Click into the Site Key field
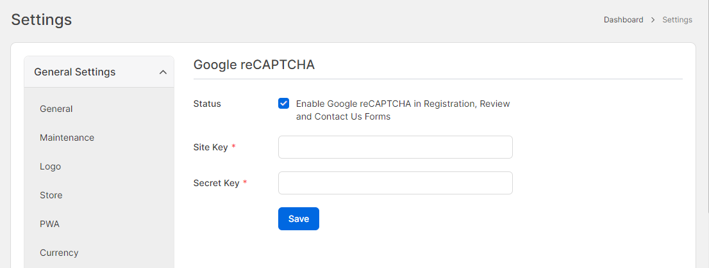This screenshot has height=268, width=709. point(395,147)
